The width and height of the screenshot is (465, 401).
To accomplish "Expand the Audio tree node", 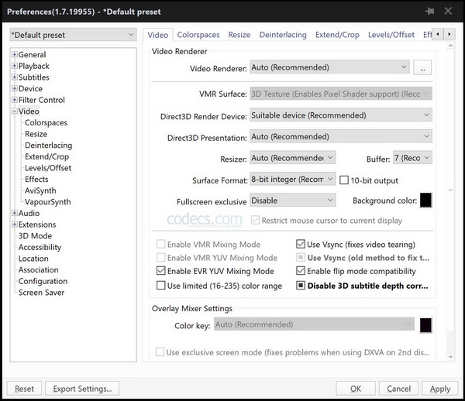I will point(14,214).
